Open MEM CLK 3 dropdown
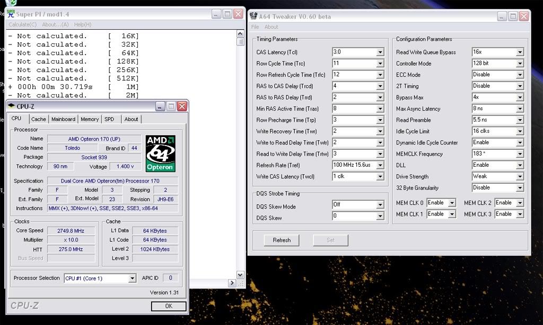Viewport: 543px width, 325px height. pos(520,214)
